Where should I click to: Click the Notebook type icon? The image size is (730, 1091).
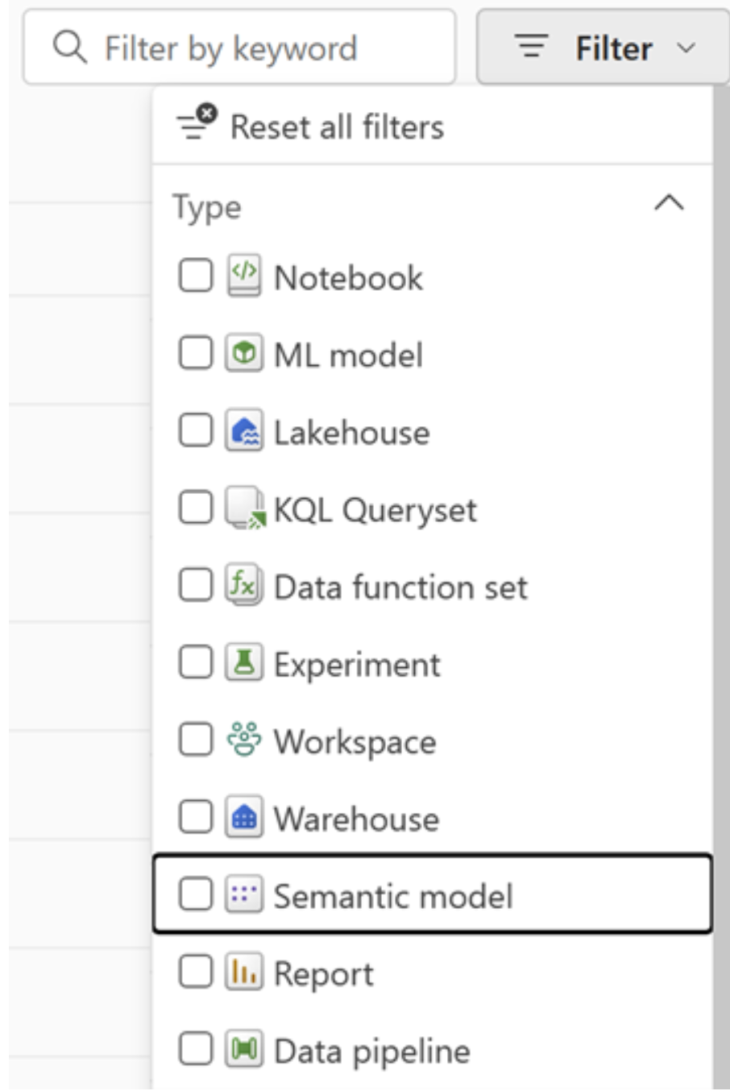[x=243, y=276]
